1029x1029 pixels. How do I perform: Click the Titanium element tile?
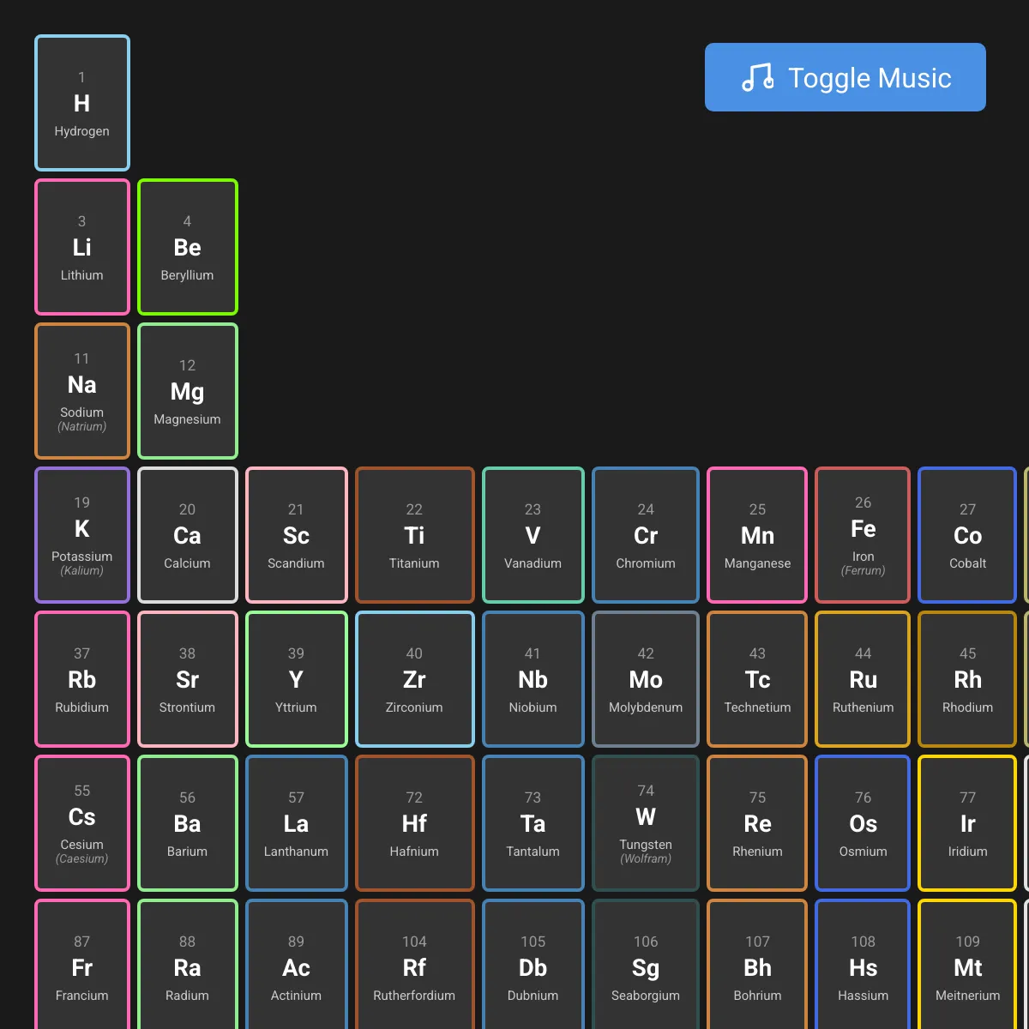point(415,535)
